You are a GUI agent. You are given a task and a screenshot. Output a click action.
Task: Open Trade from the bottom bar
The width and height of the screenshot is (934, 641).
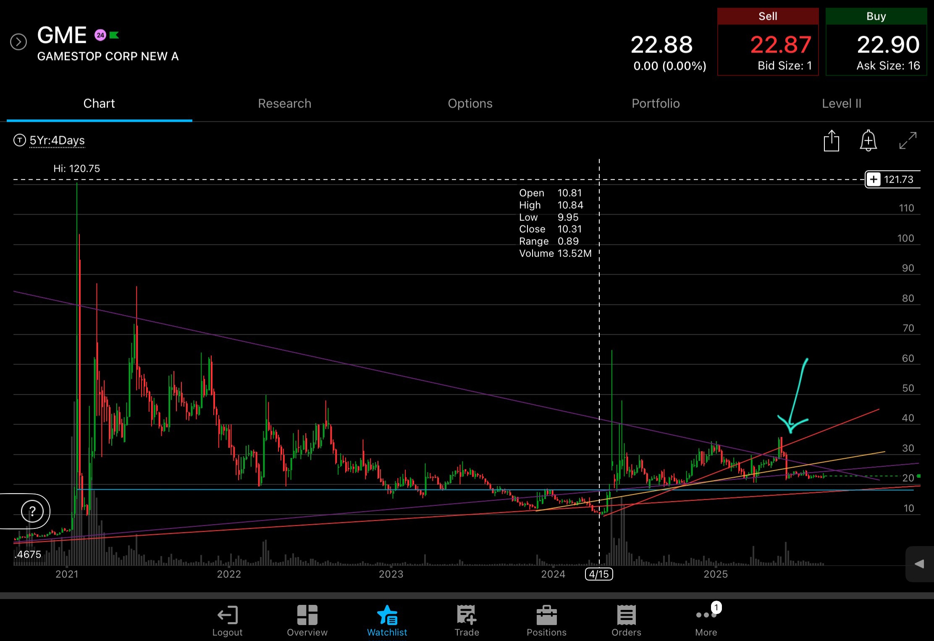tap(467, 621)
